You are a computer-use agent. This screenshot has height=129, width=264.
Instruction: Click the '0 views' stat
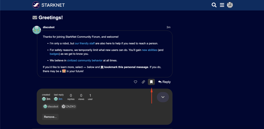[x=81, y=97]
